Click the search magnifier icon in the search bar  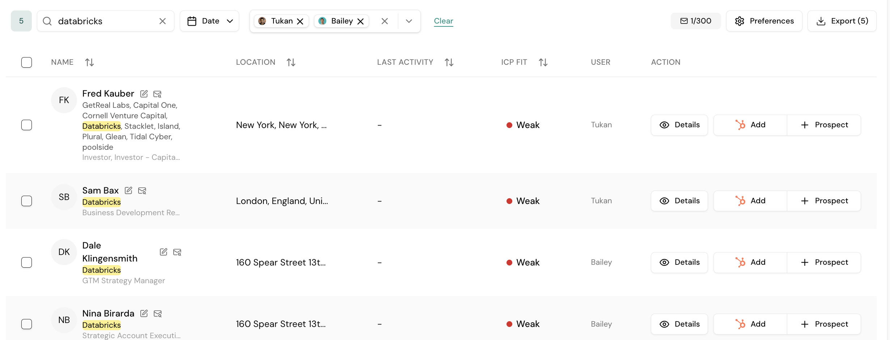tap(47, 21)
